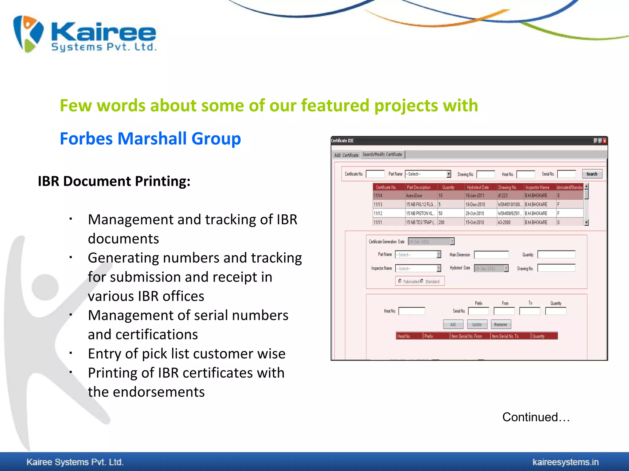The height and width of the screenshot is (471, 629).
Task: Sort by Certificate No. column header
Action: pos(389,187)
